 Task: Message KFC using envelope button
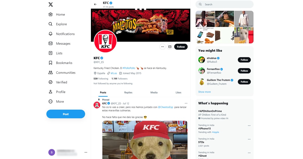pos(170,47)
